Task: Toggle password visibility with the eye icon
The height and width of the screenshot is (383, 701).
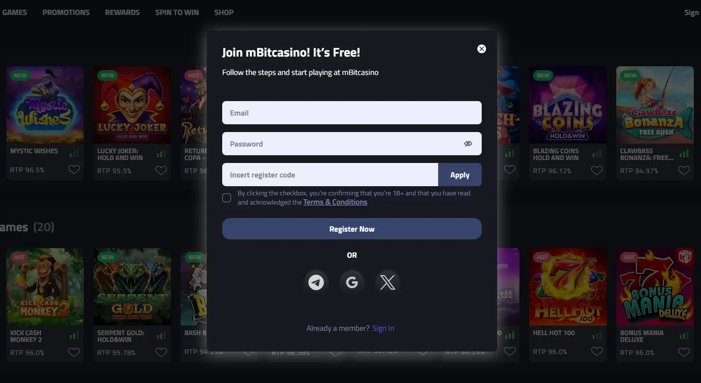Action: coord(468,144)
